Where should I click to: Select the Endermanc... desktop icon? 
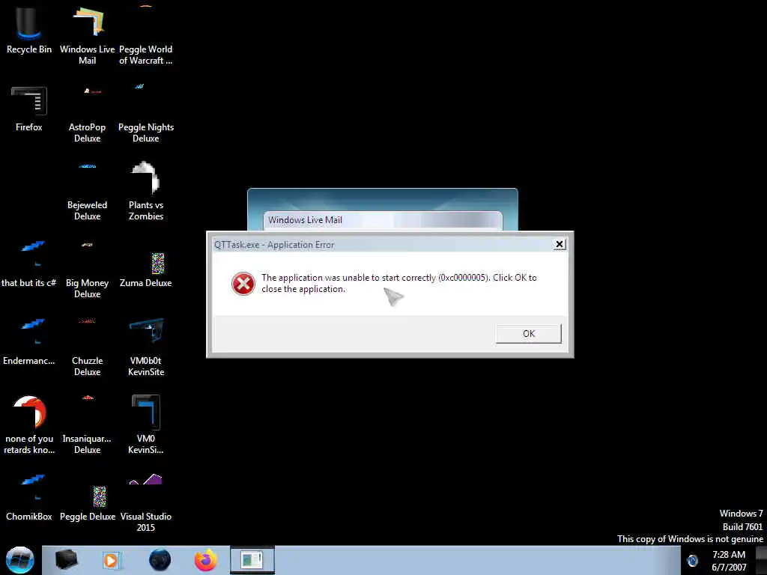point(29,342)
